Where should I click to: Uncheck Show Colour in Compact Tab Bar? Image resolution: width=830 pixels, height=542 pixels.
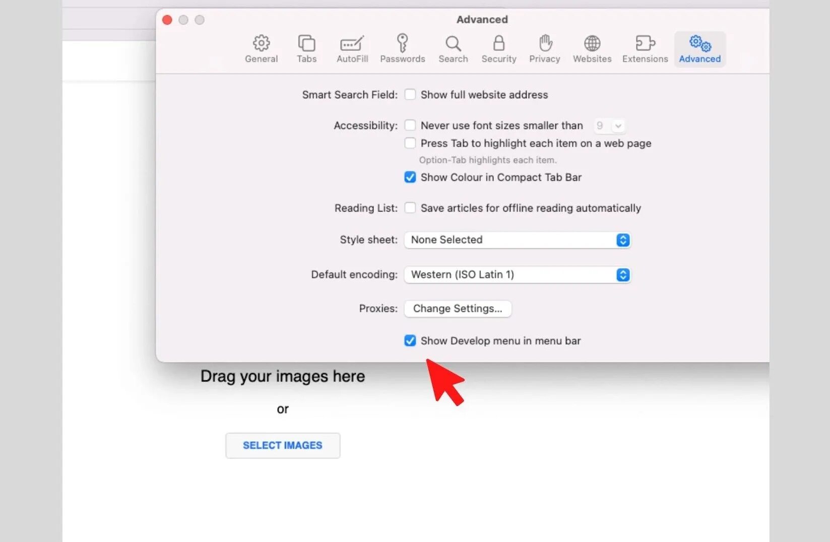pos(410,177)
